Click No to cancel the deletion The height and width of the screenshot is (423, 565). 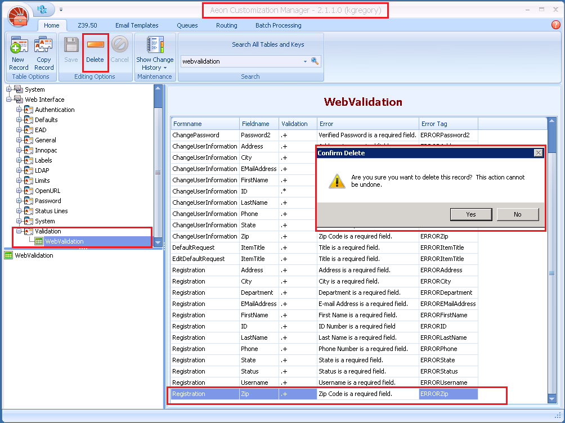coord(517,214)
